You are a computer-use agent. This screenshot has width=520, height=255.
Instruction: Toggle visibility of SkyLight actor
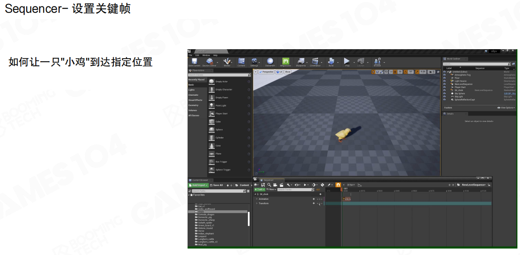pyautogui.click(x=445, y=97)
